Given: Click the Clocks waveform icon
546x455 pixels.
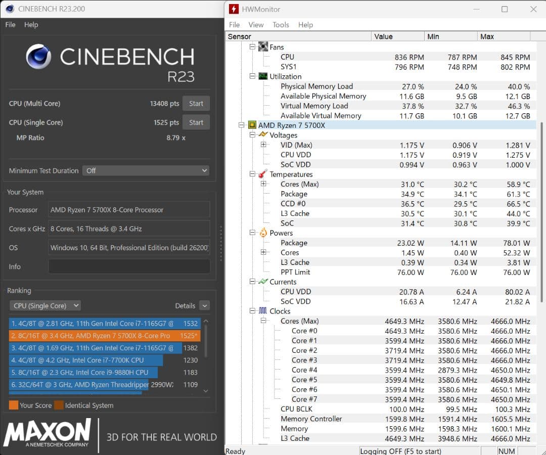Looking at the screenshot, I should pyautogui.click(x=263, y=311).
